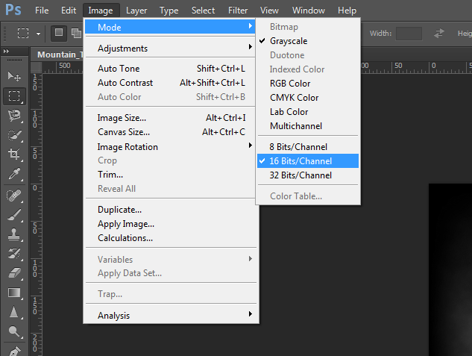The height and width of the screenshot is (356, 472).
Task: Select the Clone Stamp tool
Action: tap(14, 234)
